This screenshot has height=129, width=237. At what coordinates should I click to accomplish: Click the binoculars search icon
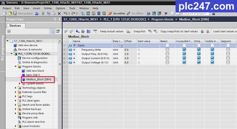214,14
